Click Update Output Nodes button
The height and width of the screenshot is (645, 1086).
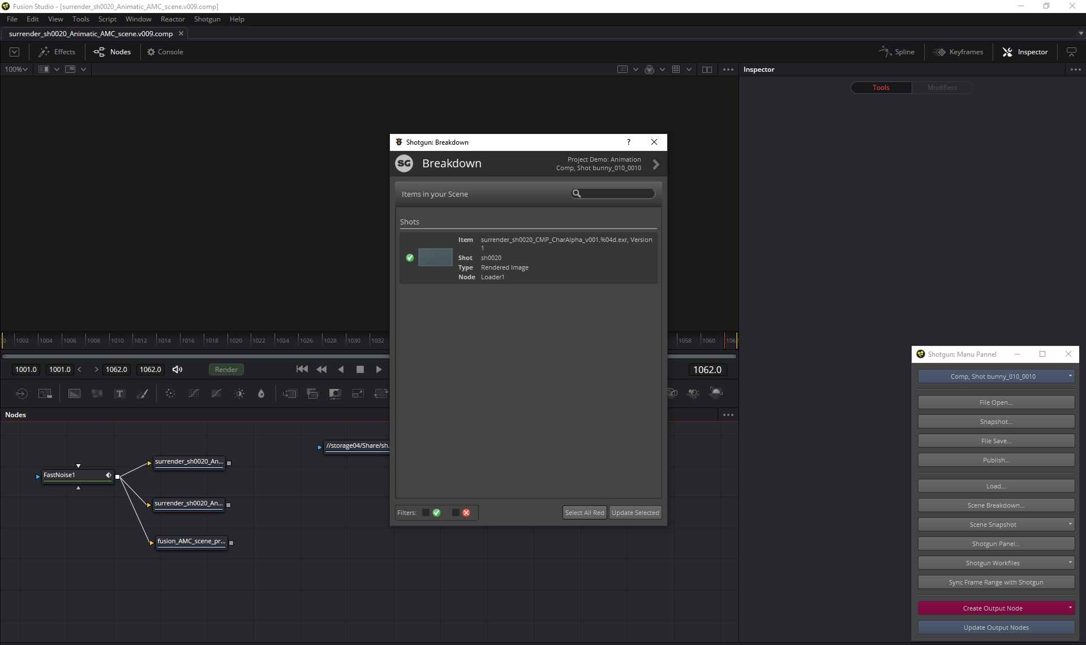click(996, 627)
